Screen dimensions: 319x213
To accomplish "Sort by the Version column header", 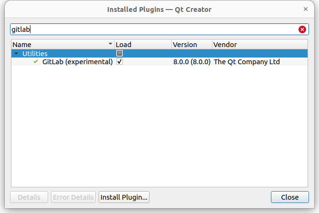I will pyautogui.click(x=191, y=45).
